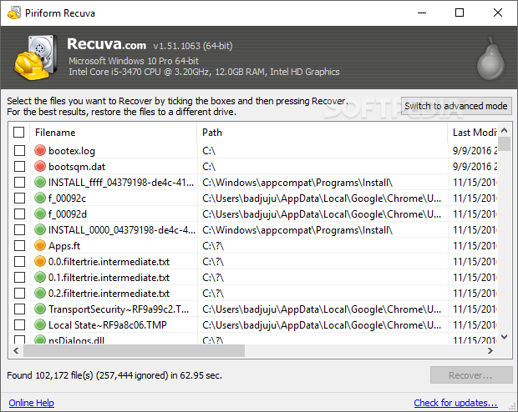Screen dimensions: 518x412
Task: Select the bootex.log filename
Action: pyautogui.click(x=72, y=151)
